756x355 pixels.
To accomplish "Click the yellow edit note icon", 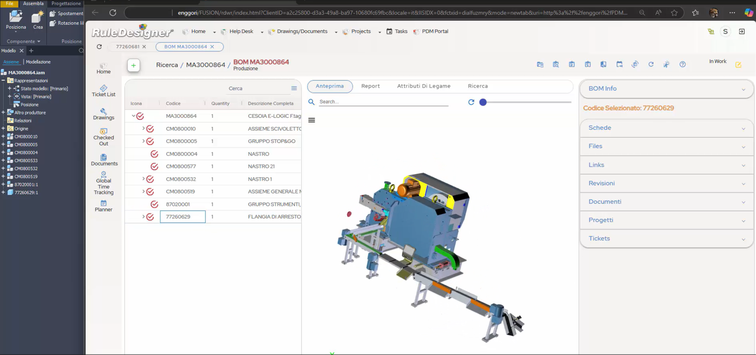I will 738,65.
